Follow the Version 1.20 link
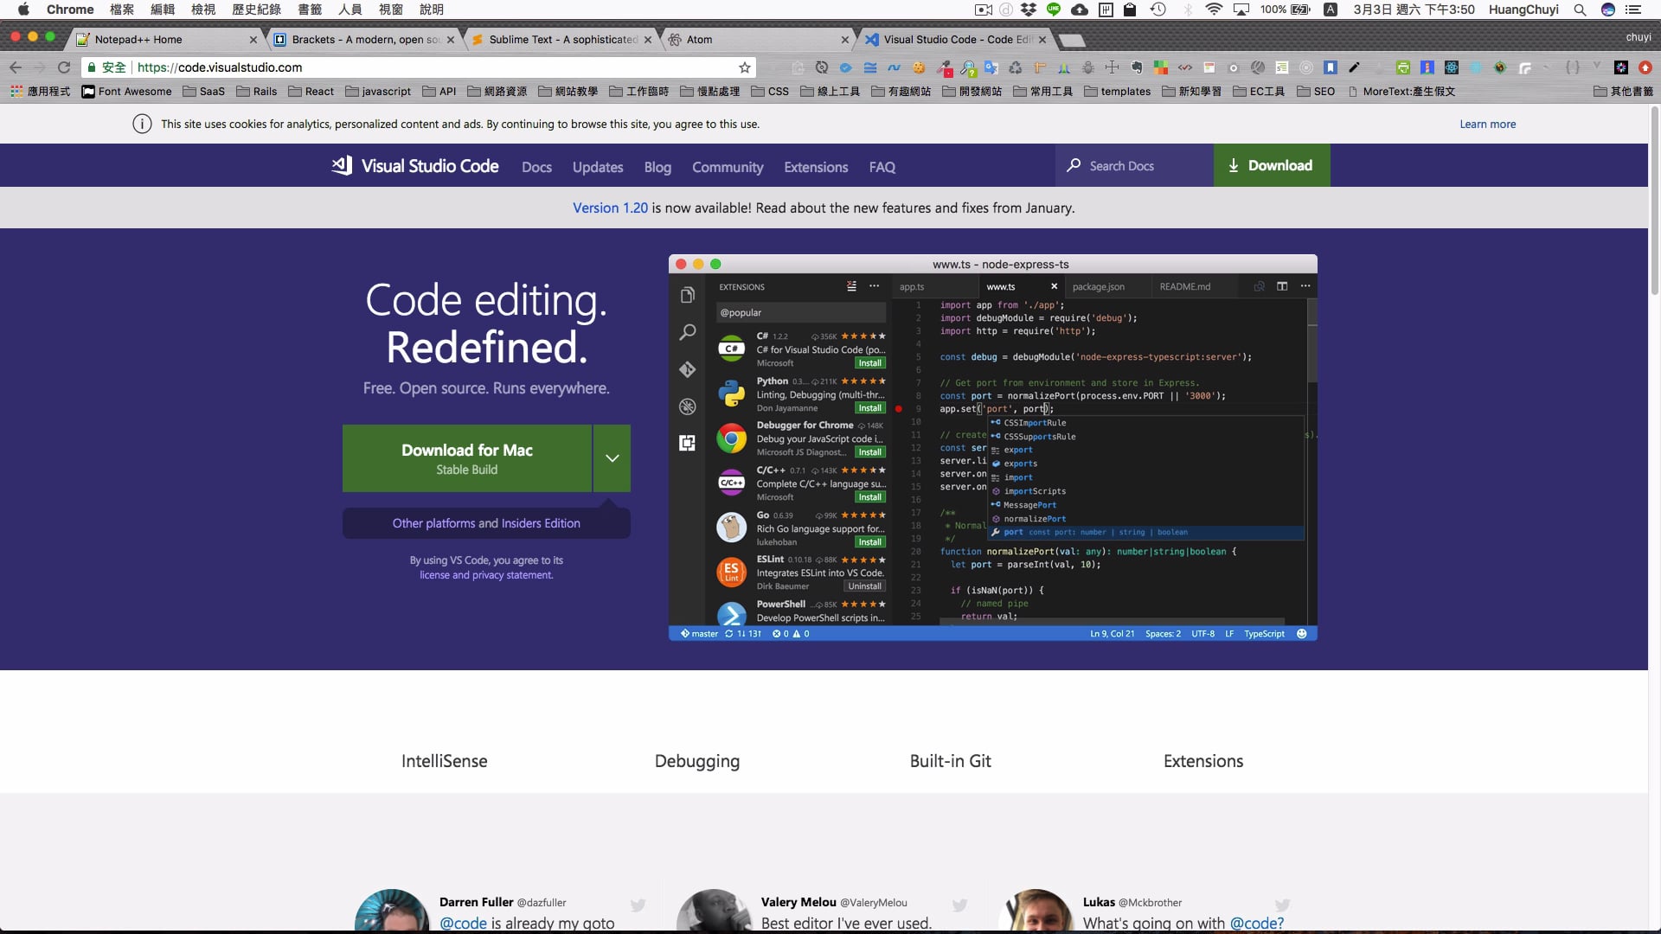Screen dimensions: 1661x934 click(x=610, y=208)
